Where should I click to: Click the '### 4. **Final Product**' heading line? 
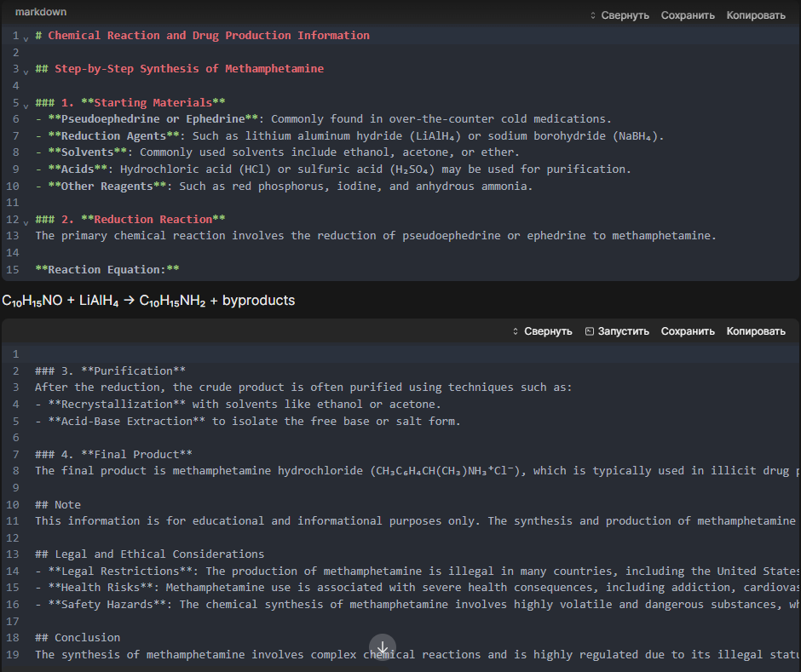[113, 454]
